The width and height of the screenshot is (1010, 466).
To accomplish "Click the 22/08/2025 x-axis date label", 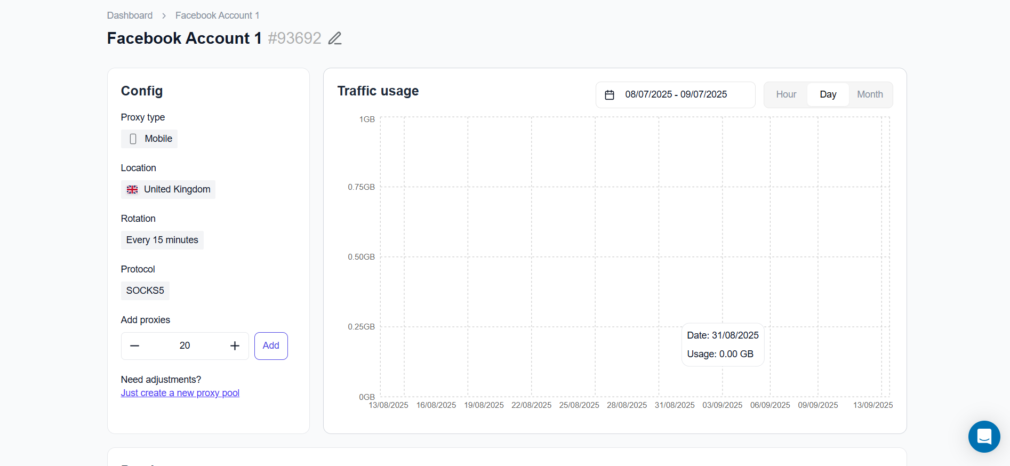I will tap(532, 405).
